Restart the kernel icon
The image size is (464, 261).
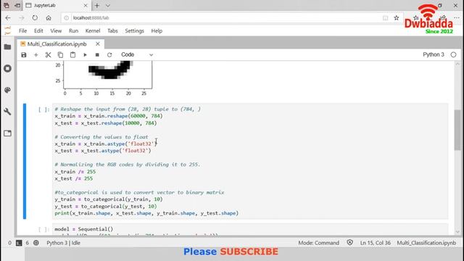(109, 55)
